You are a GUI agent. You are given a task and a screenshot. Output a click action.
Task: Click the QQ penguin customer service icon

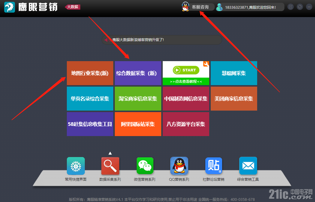(x=186, y=7)
